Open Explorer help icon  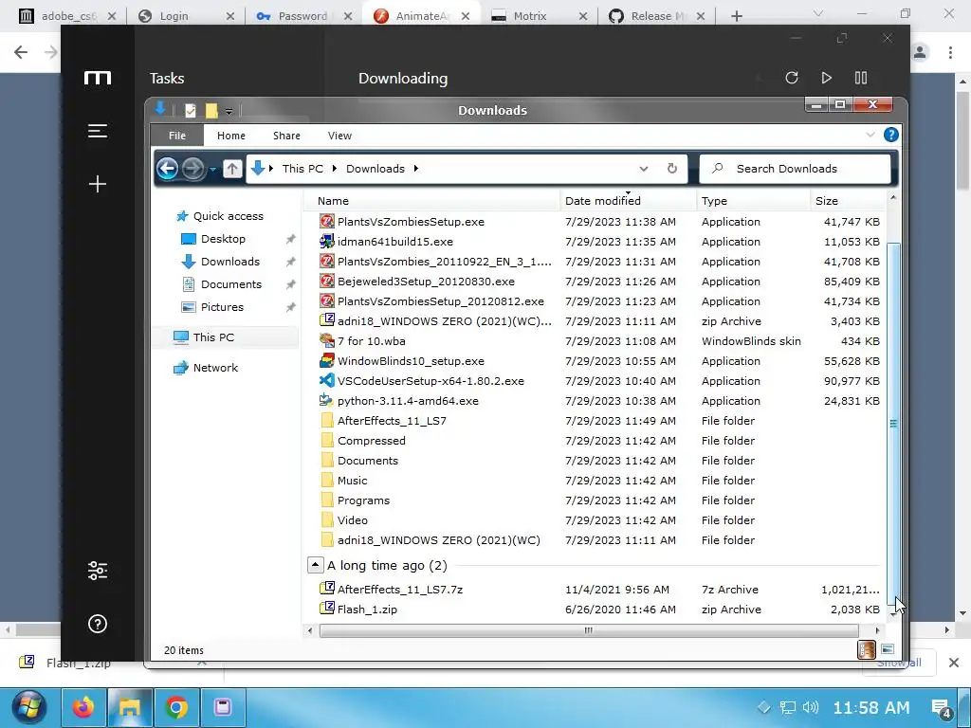(890, 135)
